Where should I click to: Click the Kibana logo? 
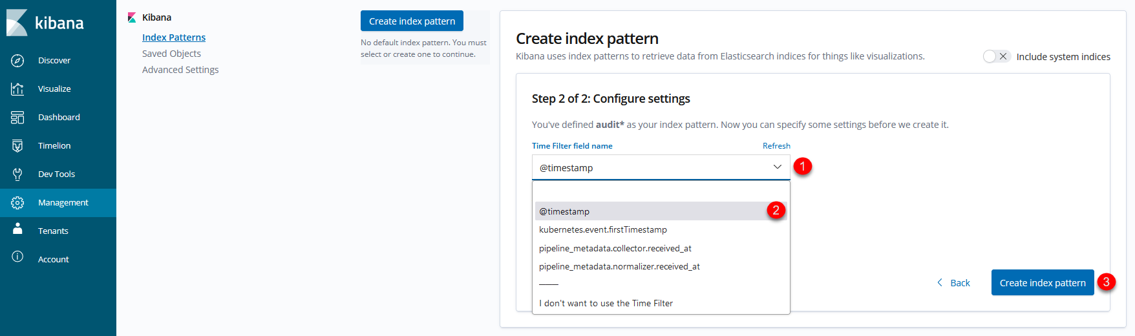[45, 23]
